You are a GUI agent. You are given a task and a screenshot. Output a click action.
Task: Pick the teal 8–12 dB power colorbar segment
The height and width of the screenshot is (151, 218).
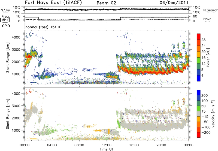pyautogui.click(x=199, y=67)
